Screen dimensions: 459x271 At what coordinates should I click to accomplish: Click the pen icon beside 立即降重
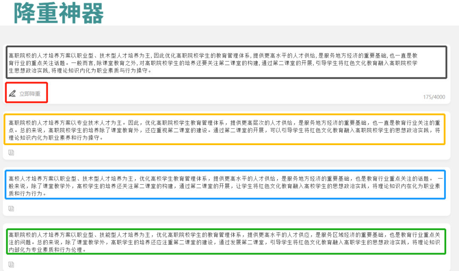(12, 93)
